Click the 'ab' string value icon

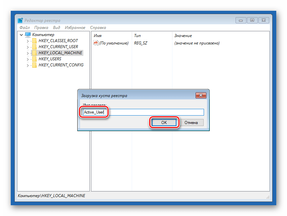[96, 43]
